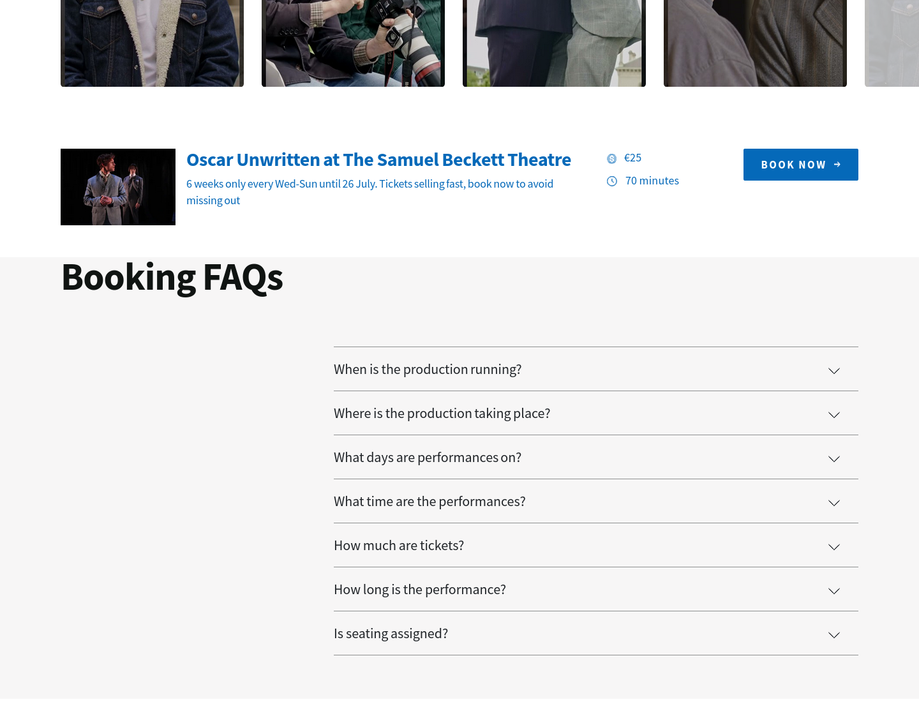Open the camera lens gallery photo
The height and width of the screenshot is (702, 919).
353,43
